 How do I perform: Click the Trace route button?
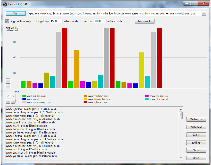coord(144,21)
